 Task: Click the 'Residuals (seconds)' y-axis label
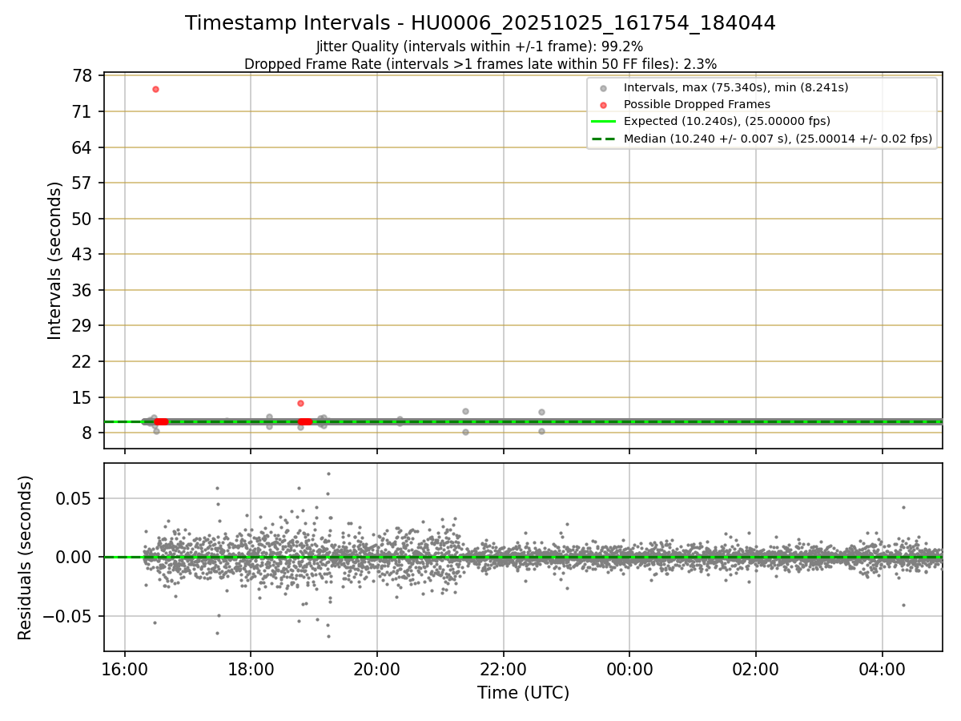[26, 558]
